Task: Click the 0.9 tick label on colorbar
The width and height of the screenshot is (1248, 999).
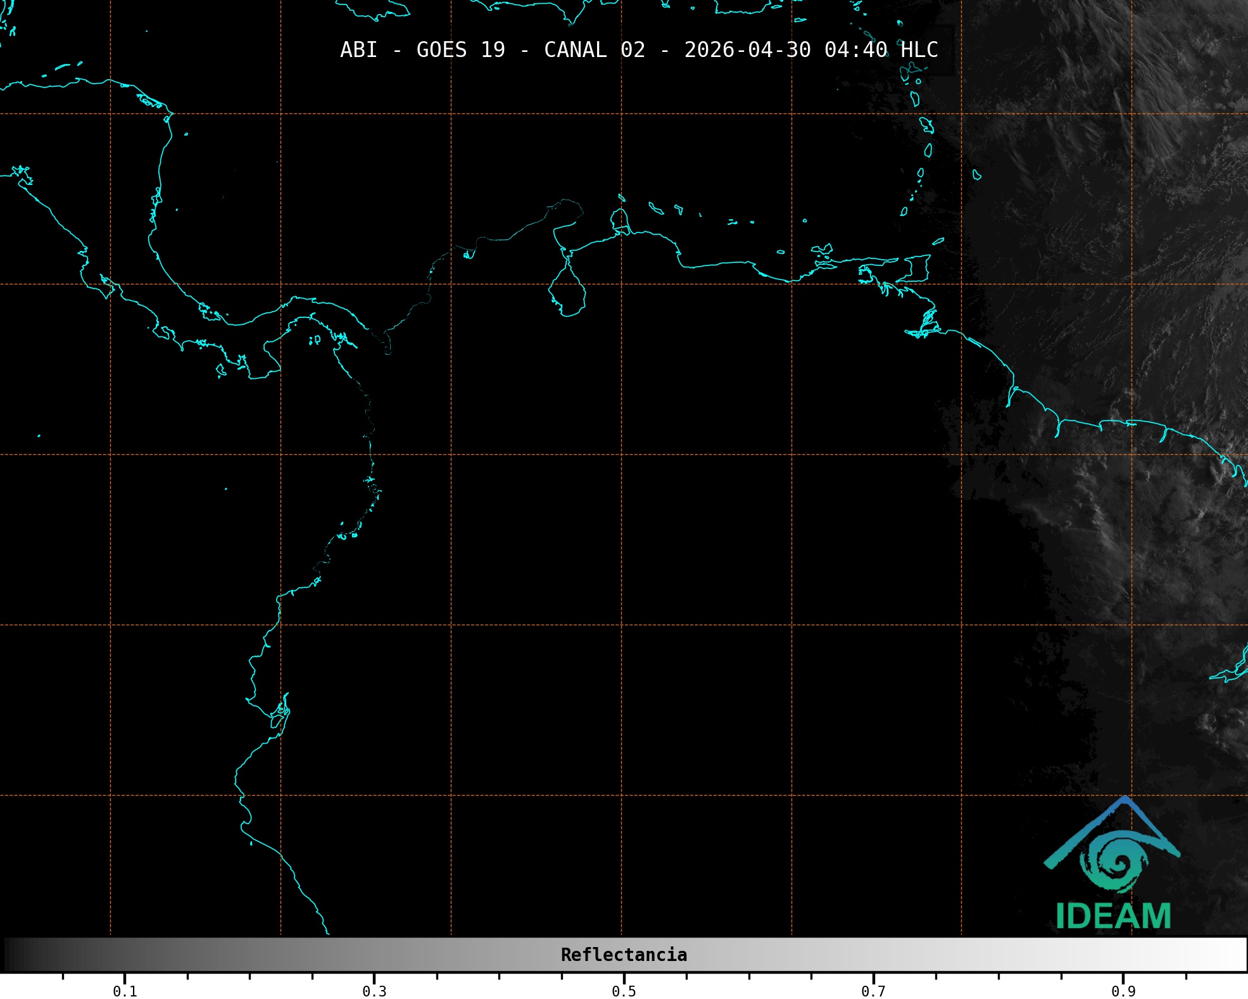Action: click(x=1123, y=991)
